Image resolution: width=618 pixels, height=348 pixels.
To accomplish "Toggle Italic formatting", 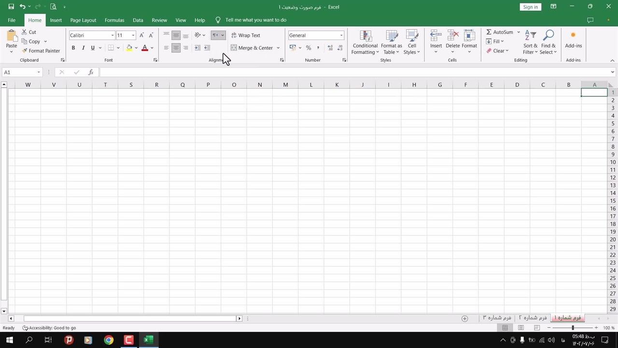I will [x=83, y=48].
